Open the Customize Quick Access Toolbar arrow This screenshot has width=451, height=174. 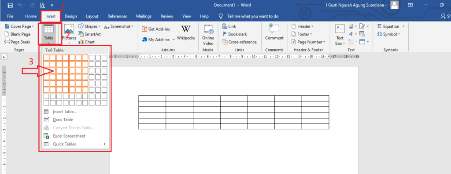pyautogui.click(x=52, y=5)
